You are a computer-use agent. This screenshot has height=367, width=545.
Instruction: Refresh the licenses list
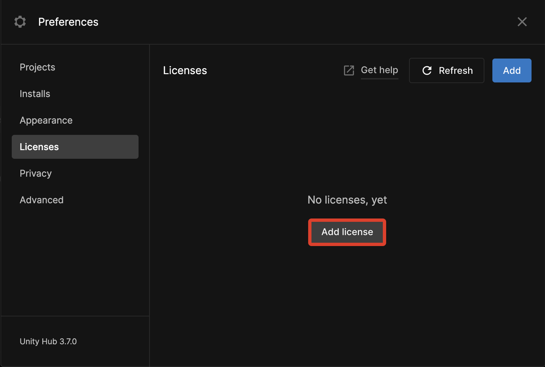[x=447, y=71]
